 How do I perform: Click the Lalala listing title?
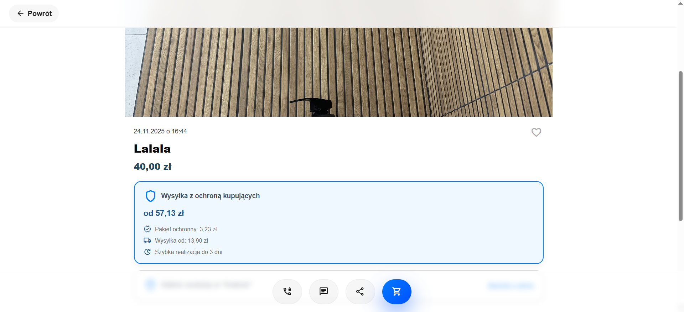coord(152,149)
